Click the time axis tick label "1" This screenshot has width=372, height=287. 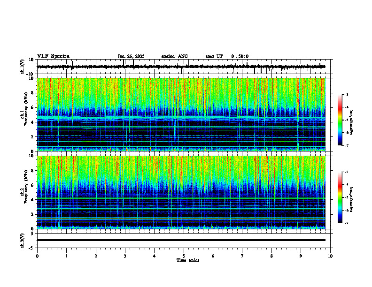(66, 256)
